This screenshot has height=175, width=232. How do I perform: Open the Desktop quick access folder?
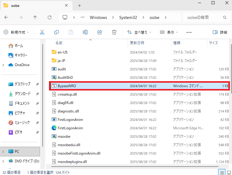pyautogui.click(x=19, y=84)
